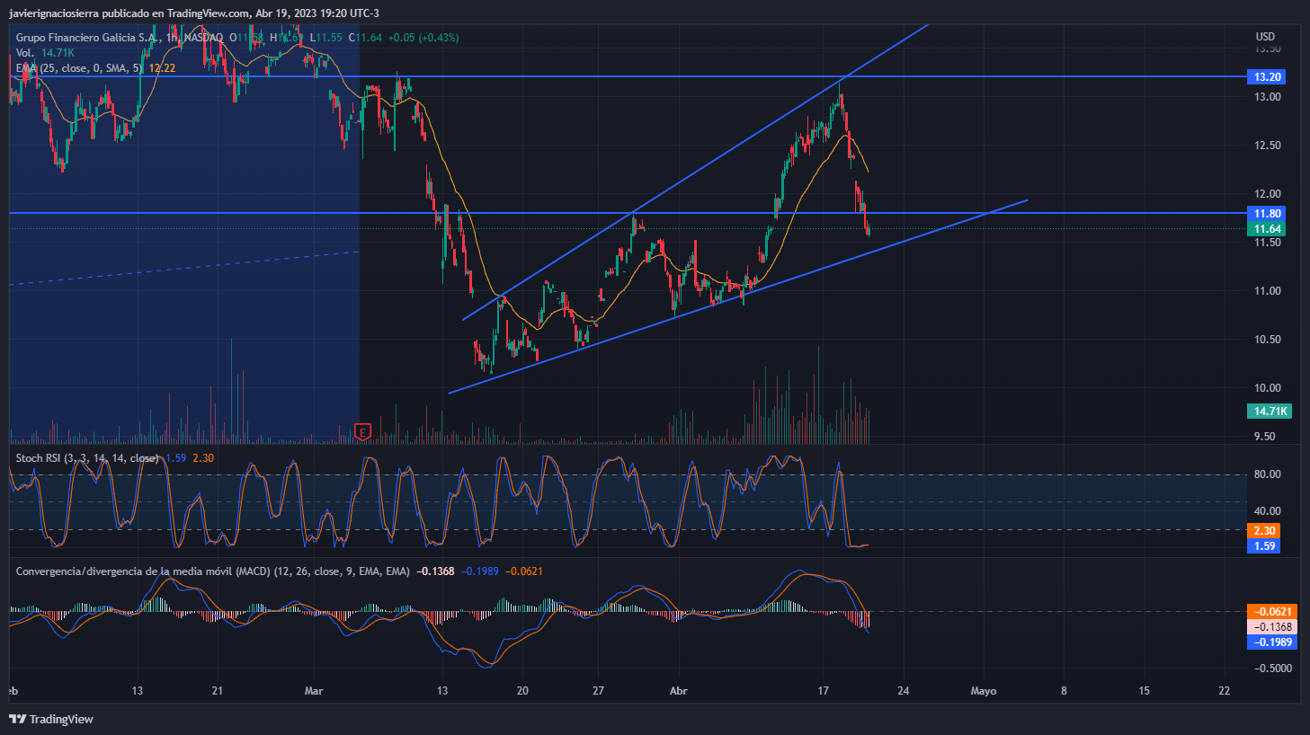Open the EMA (25, close) indicator legend
Viewport: 1310px width, 735px height.
[x=79, y=68]
